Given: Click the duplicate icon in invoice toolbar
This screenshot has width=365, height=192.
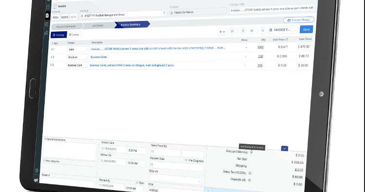Looking at the screenshot, I should pyautogui.click(x=232, y=31).
